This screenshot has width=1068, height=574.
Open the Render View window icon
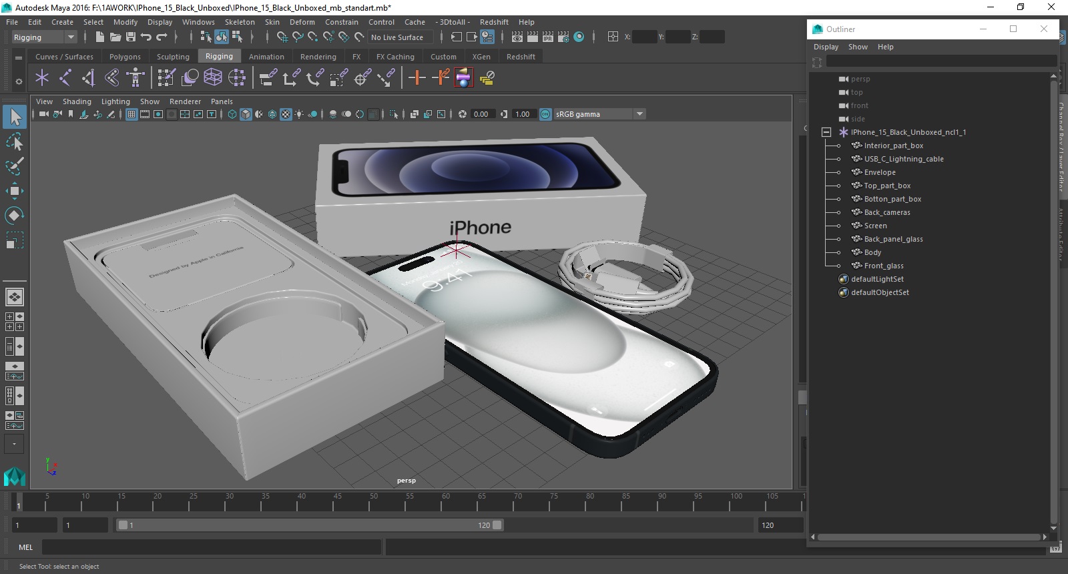coord(517,37)
